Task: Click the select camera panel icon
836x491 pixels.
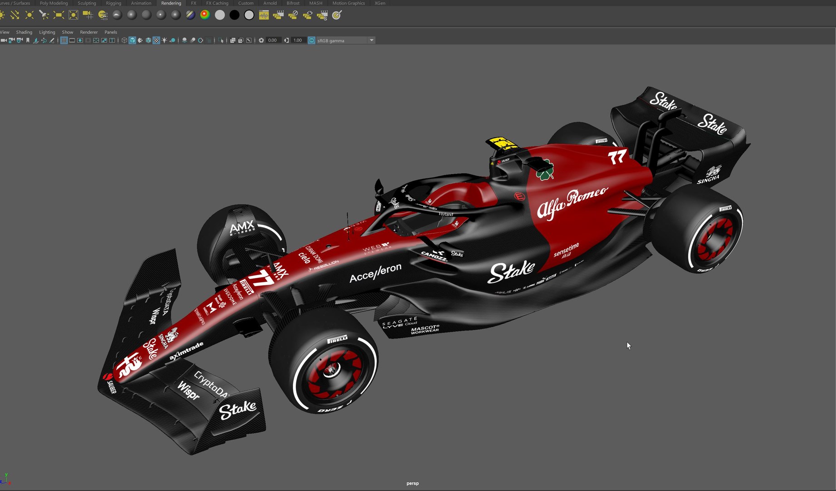Action: (3, 40)
